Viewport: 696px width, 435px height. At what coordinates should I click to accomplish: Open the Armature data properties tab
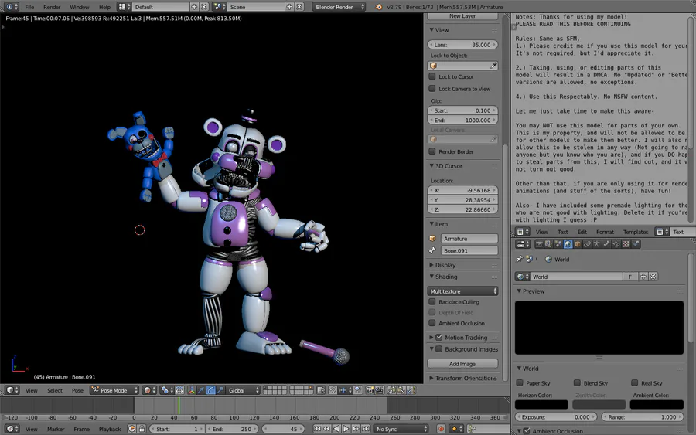596,244
